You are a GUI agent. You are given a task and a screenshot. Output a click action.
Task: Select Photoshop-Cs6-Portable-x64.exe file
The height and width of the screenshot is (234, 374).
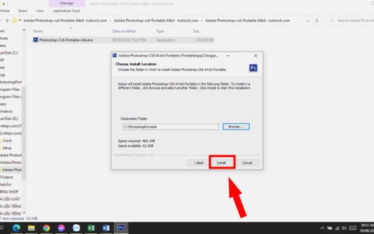tap(123, 40)
